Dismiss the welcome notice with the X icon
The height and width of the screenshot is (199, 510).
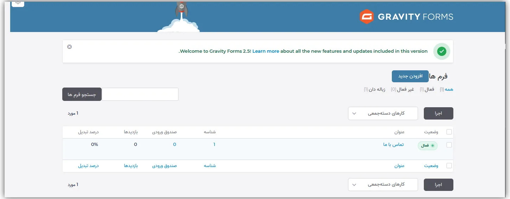point(69,47)
